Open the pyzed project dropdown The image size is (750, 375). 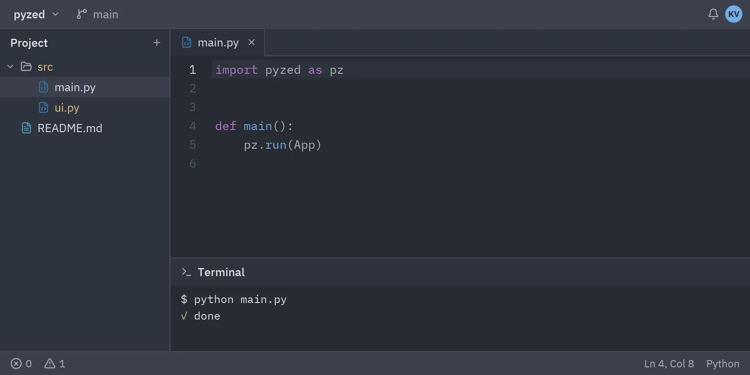pyautogui.click(x=36, y=14)
